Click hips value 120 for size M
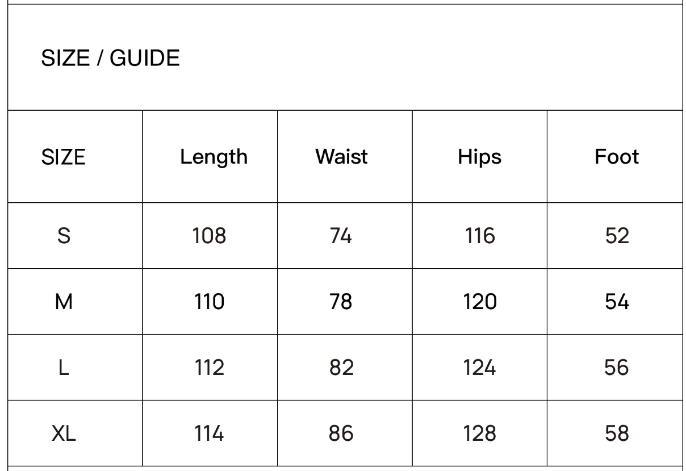 (480, 302)
